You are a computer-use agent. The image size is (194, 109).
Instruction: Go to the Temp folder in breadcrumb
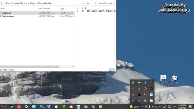pos(32,3)
